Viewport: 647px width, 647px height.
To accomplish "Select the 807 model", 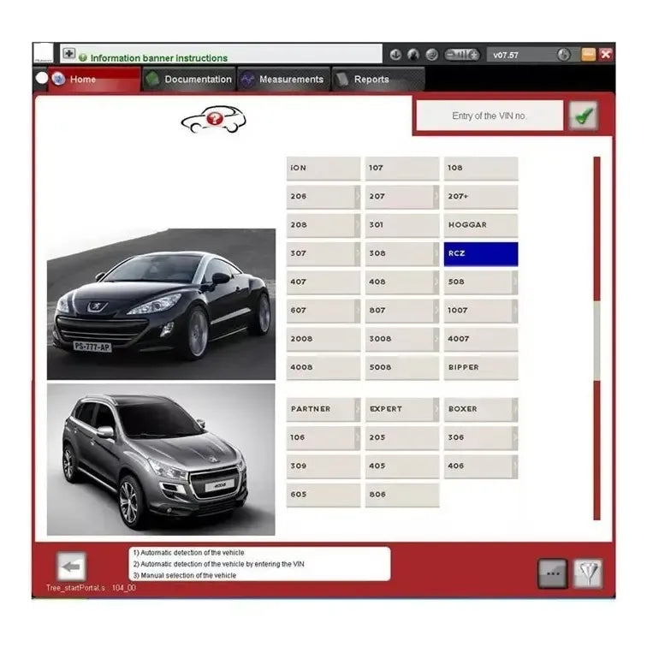I will tap(402, 311).
